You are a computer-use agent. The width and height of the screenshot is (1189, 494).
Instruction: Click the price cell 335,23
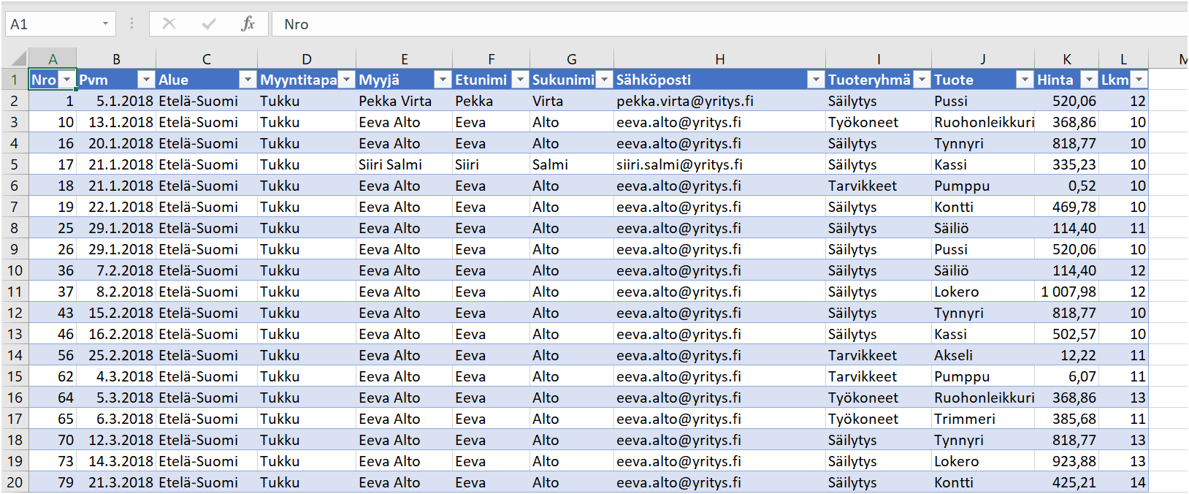(x=1066, y=164)
